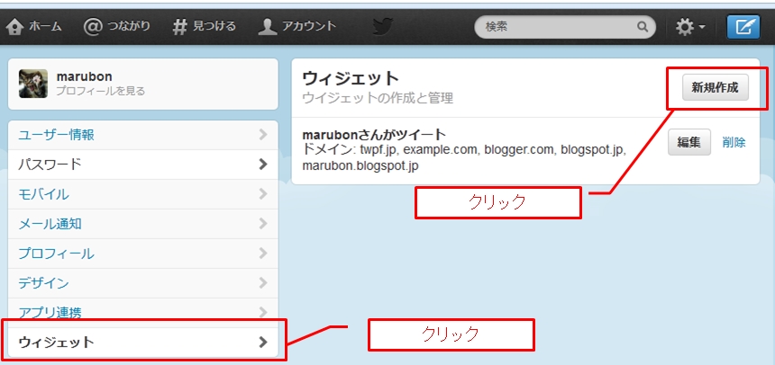This screenshot has width=775, height=365.
Task: Open the アカウント person icon
Action: pos(268,27)
